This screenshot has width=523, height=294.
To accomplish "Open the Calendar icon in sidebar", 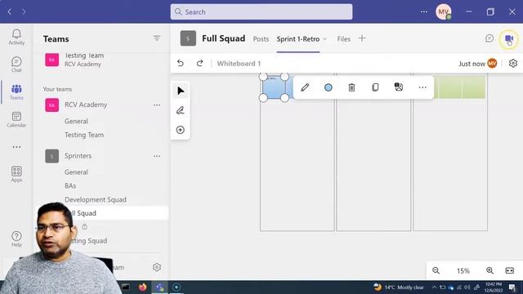I will pos(16,119).
